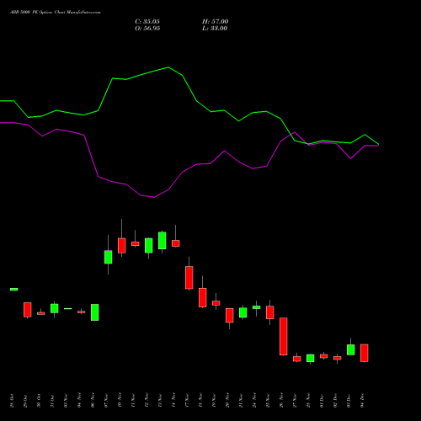Click the '01 Dec' date axis label
Screen dimensions: 421x421
322,401
